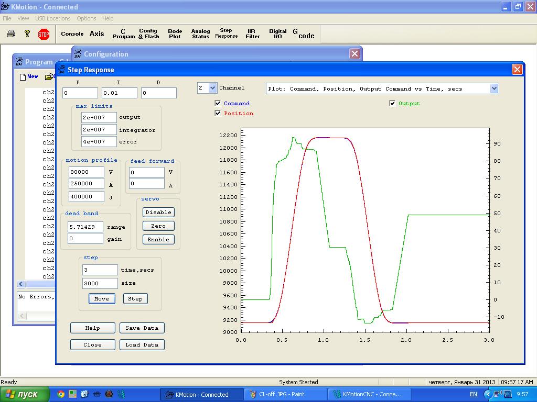
Task: Uncheck the Command plot checkbox
Action: point(218,104)
